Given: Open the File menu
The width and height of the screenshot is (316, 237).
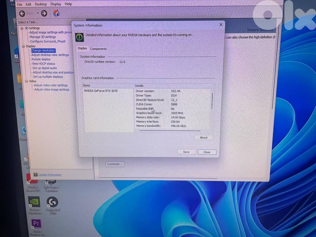Looking at the screenshot, I should [20, 4].
